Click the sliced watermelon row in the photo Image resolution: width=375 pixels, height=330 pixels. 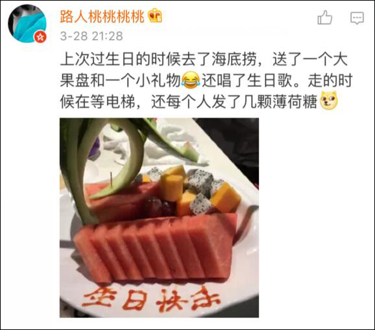[x=153, y=248]
